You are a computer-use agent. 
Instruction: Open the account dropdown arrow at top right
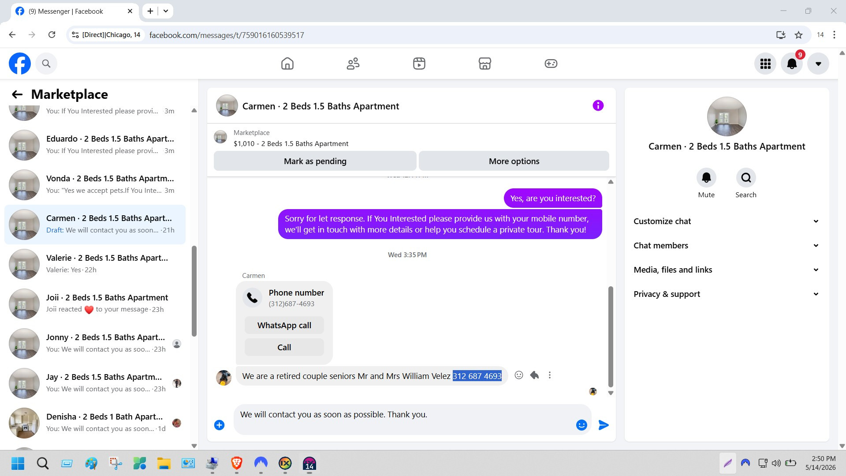coord(818,64)
